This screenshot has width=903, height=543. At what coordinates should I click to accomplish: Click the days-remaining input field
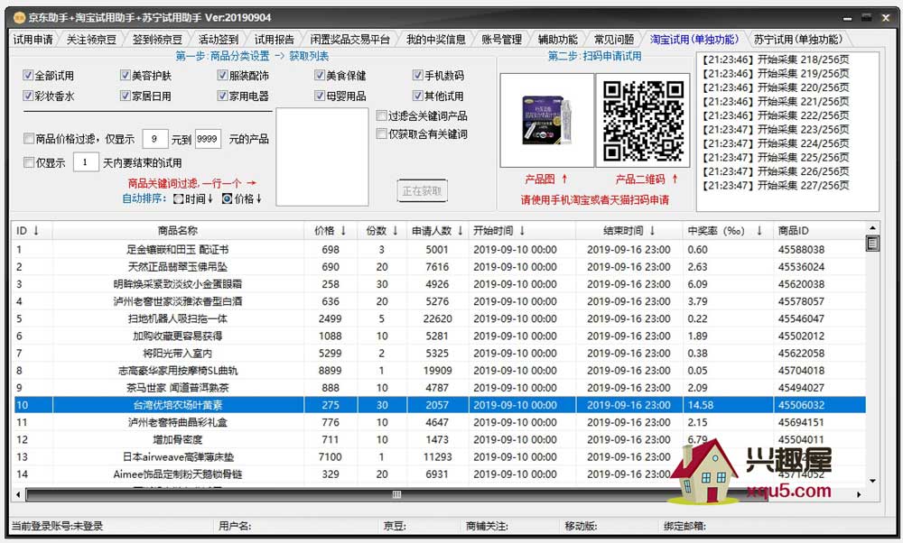coord(86,162)
